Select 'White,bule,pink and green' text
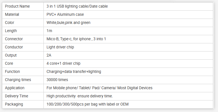This screenshot has height=112, width=218. [68, 23]
